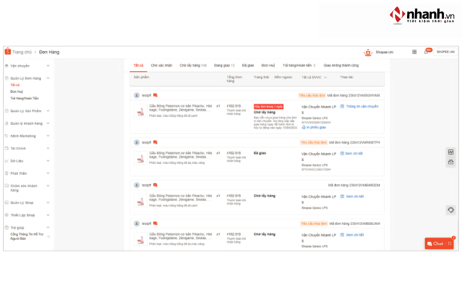Click the Quản Lý Sản Phẩm sidebar icon

[x=7, y=111]
